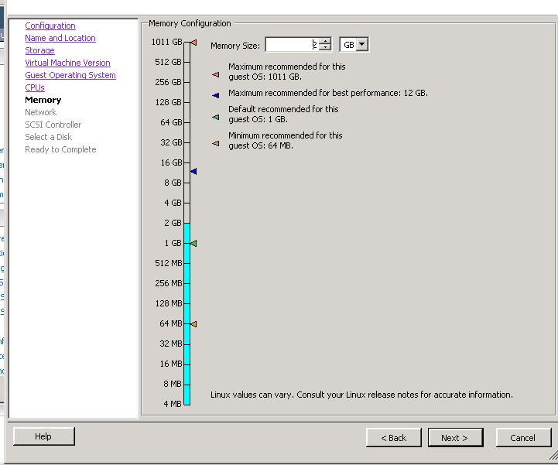
Task: Click the green default marker at 1 GB
Action: pos(193,243)
